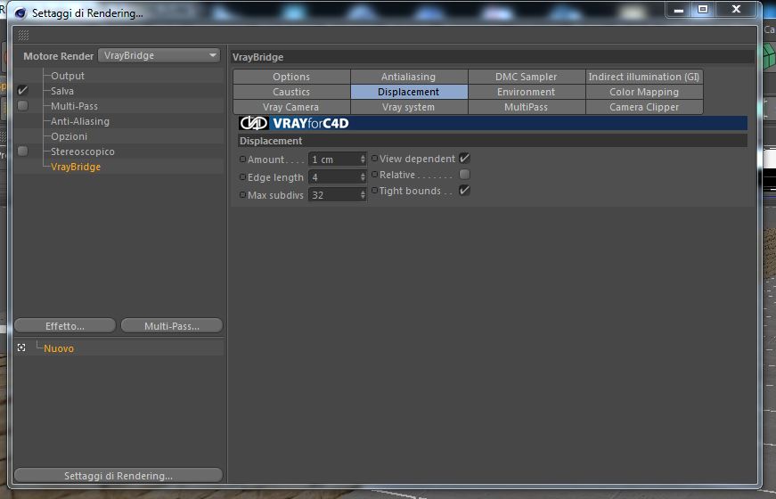Open the MultiPass tab
The height and width of the screenshot is (499, 776).
click(x=527, y=107)
